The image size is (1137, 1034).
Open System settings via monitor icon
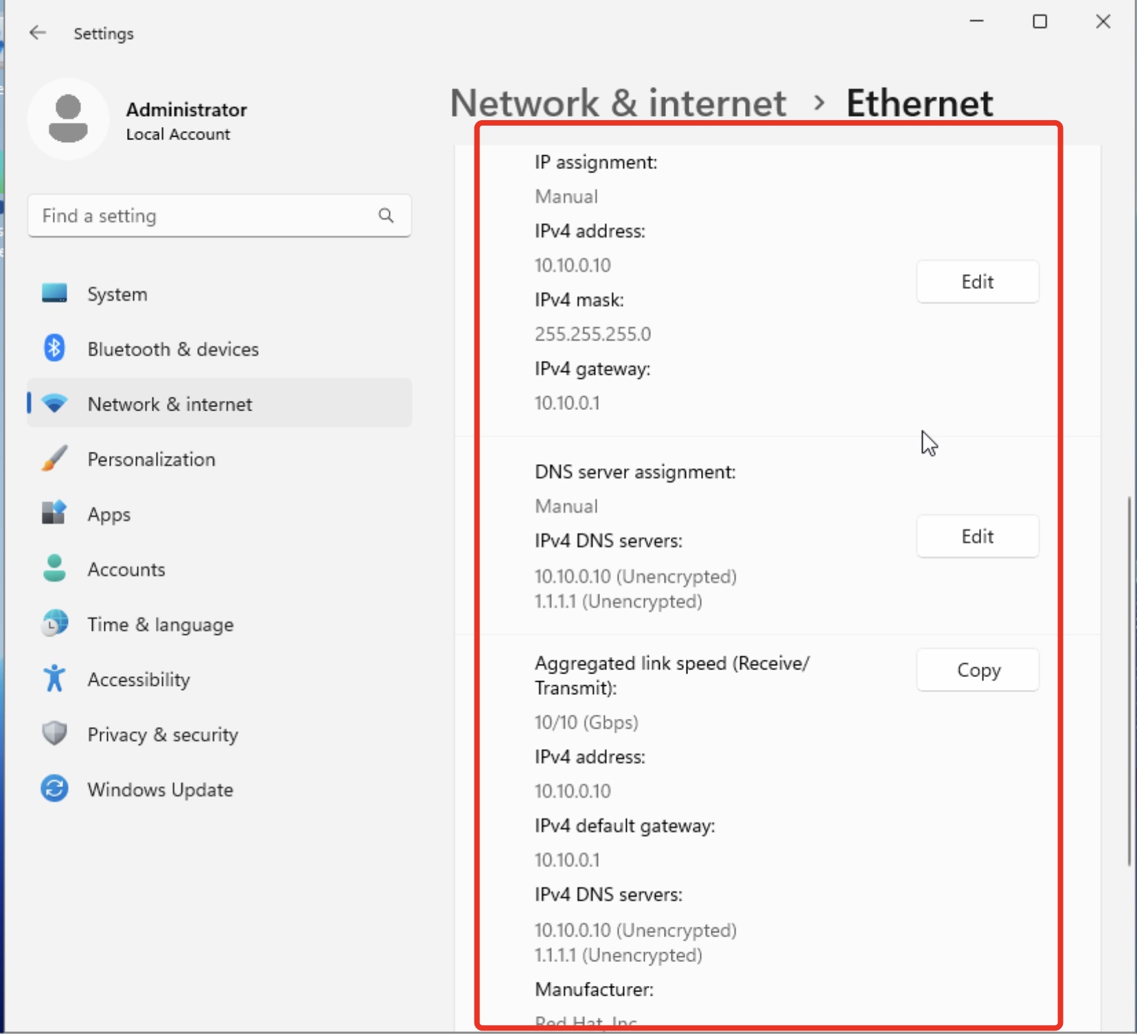(54, 293)
